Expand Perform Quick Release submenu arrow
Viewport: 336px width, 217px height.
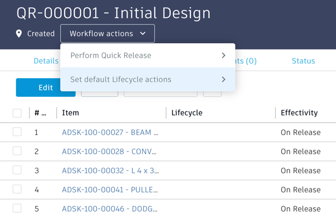(x=223, y=55)
